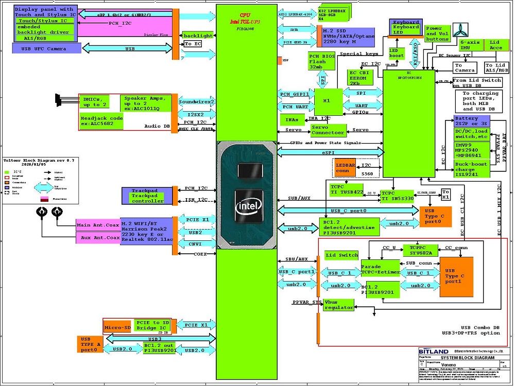Select the M.2 WIFI/BT Harrison Peak2 block
515x386 pixels.
tap(146, 232)
